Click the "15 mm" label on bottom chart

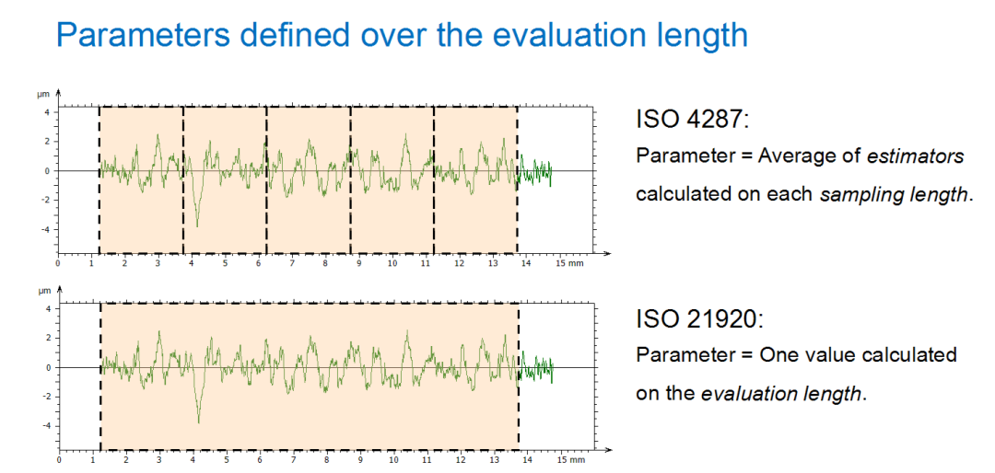tap(570, 460)
